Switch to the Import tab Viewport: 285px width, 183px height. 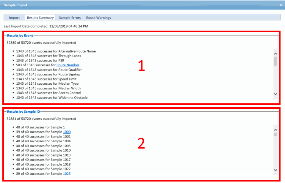(14, 18)
